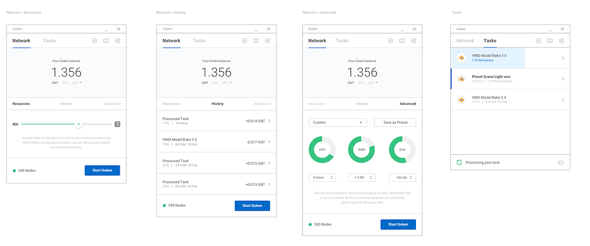Screen dimensions: 590x246
Task: Open the book icon in History window
Action: click(256, 41)
